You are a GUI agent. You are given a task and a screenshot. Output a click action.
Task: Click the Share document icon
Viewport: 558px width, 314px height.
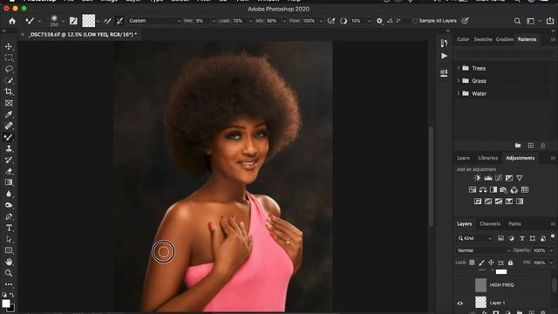pyautogui.click(x=549, y=21)
